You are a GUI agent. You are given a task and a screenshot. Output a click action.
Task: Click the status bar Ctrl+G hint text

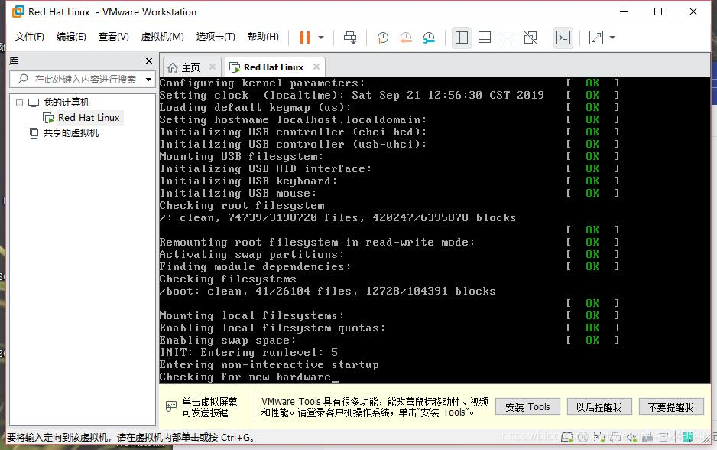click(x=131, y=438)
